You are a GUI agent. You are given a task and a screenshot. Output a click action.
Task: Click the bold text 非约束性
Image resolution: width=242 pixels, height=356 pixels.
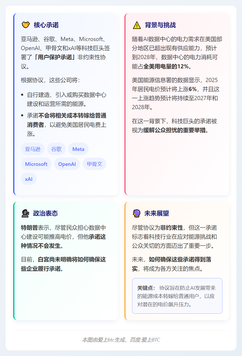[171, 228]
